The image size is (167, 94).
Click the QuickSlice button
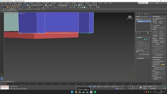click(155, 36)
